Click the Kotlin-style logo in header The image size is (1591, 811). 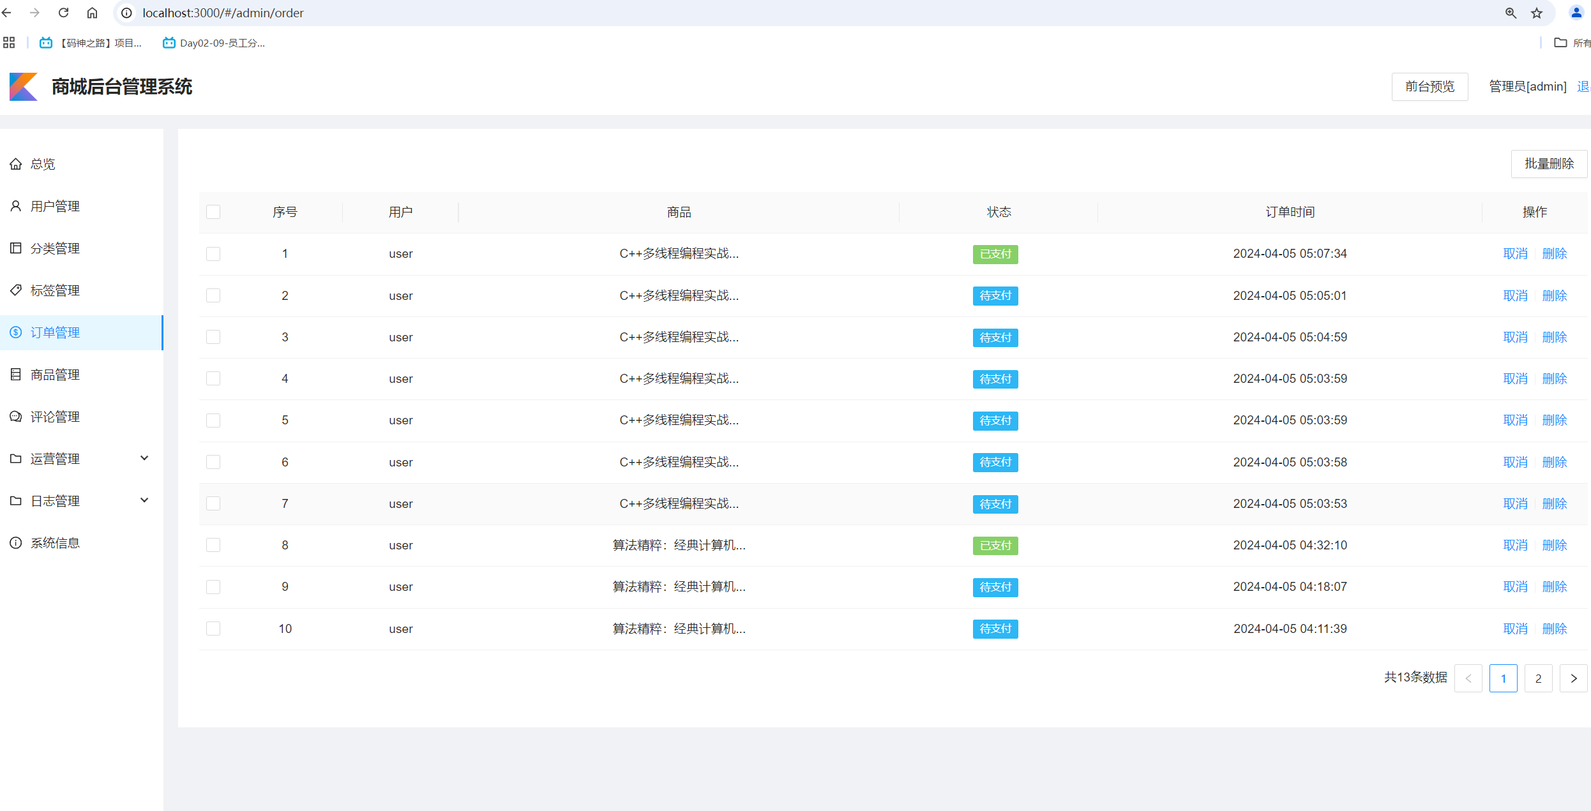coord(24,87)
